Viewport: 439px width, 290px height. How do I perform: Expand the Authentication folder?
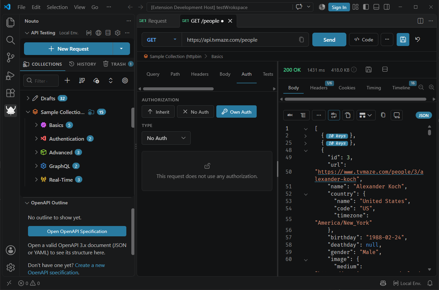pyautogui.click(x=37, y=139)
